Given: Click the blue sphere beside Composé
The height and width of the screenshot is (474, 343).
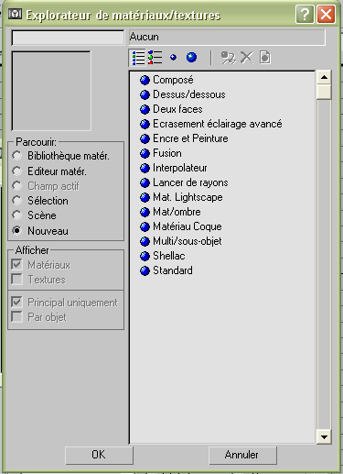Looking at the screenshot, I should [145, 80].
